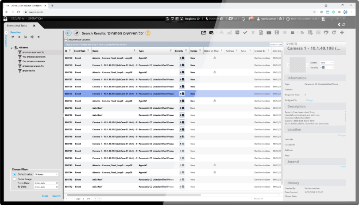Click the page number input box
Screen dimensions: 359x205
84,199
